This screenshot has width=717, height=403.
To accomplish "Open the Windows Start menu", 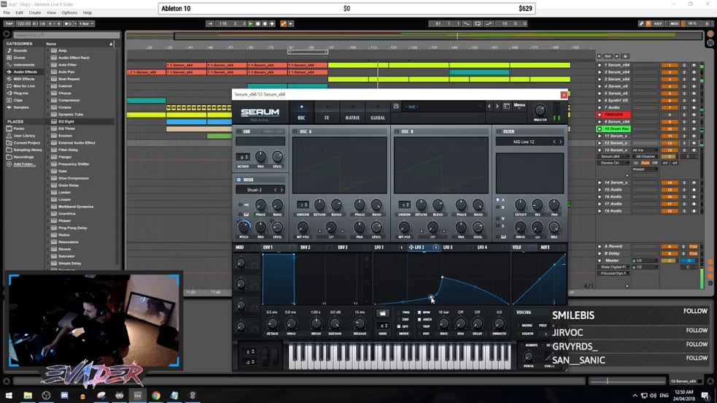I will (x=9, y=395).
